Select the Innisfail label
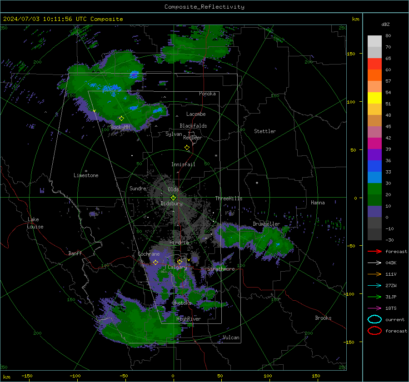 (183, 164)
